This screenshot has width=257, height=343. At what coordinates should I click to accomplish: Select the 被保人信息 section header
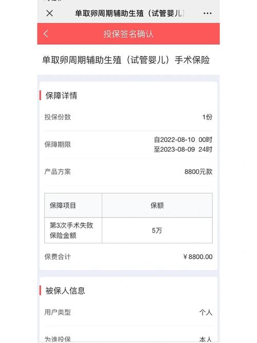(65, 291)
